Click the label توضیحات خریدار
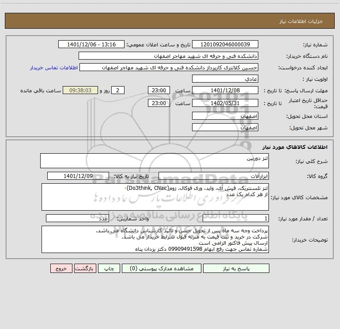The image size is (340, 329). pos(310,240)
